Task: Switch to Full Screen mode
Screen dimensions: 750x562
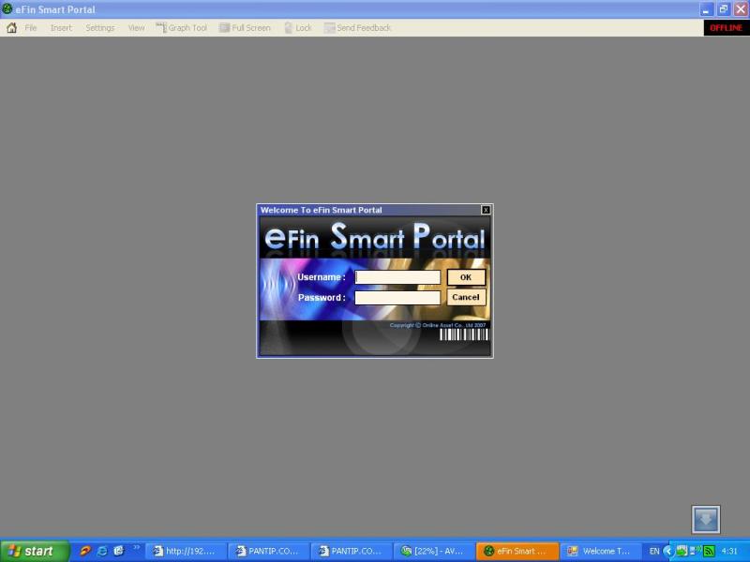Action: point(245,28)
